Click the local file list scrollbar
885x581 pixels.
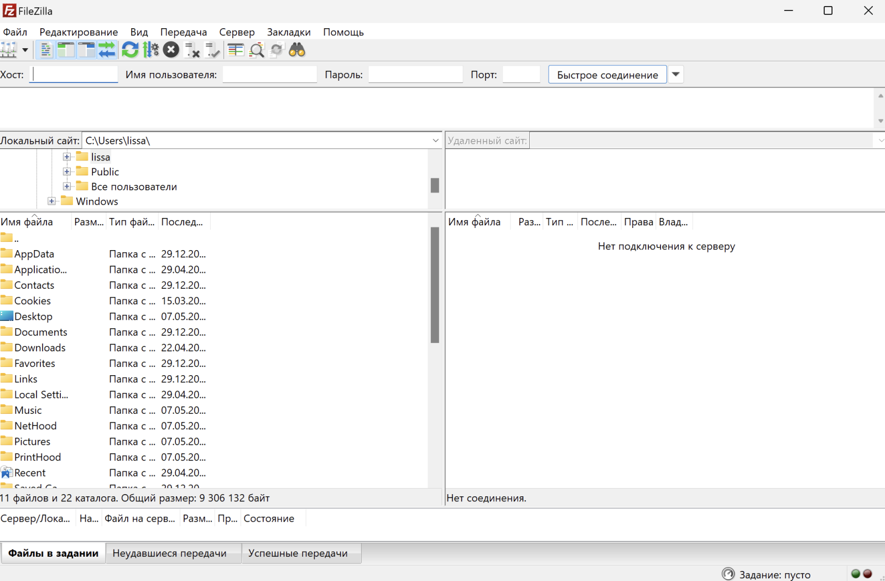click(x=435, y=285)
